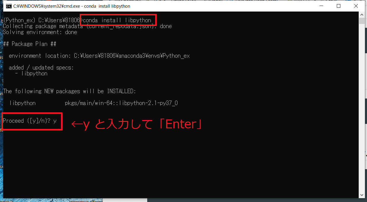Click the 'added / updated specs:' line
367x202 pixels.
[41, 68]
